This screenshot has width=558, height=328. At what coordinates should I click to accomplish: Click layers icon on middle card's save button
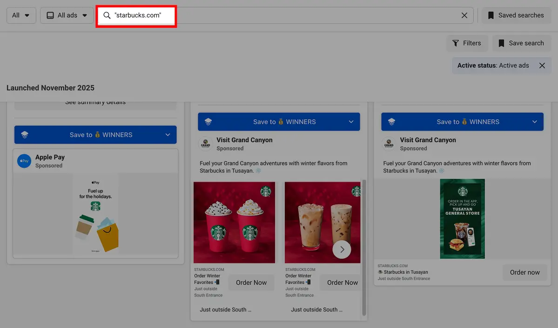coord(208,122)
